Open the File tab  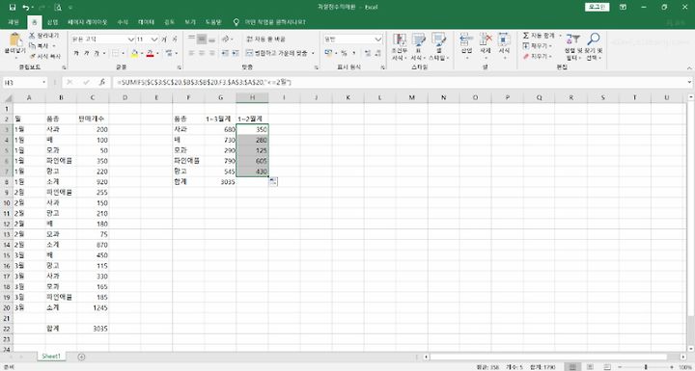point(14,22)
